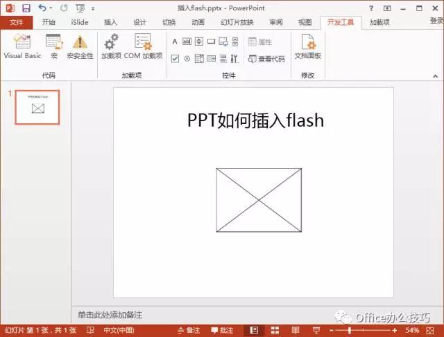This screenshot has width=444, height=337.
Task: Toggle the 备注 notes pane
Action: (x=189, y=330)
